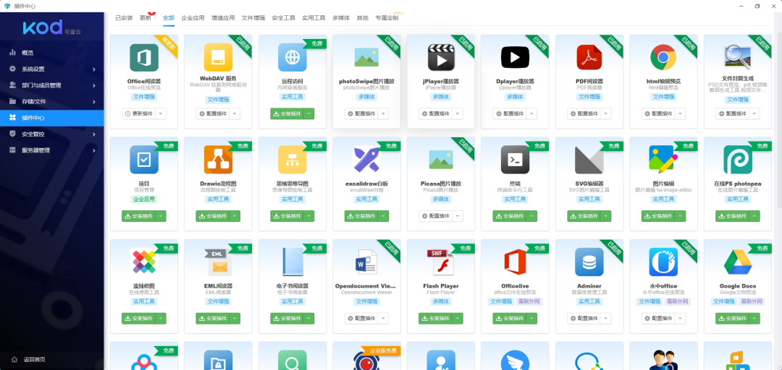Open the excalidraw白板 icon

point(366,160)
